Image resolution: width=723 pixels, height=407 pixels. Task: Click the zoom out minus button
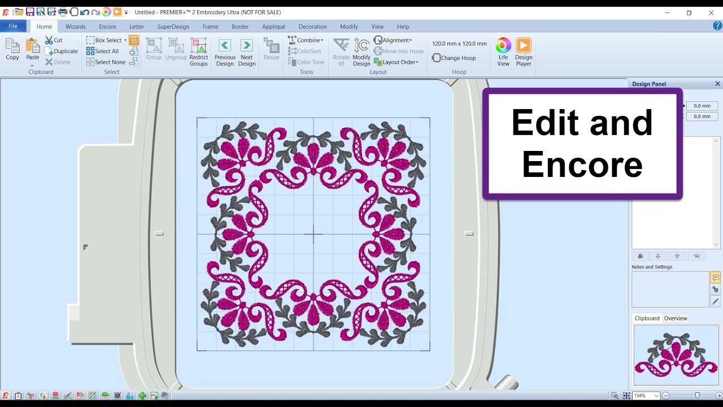point(666,396)
